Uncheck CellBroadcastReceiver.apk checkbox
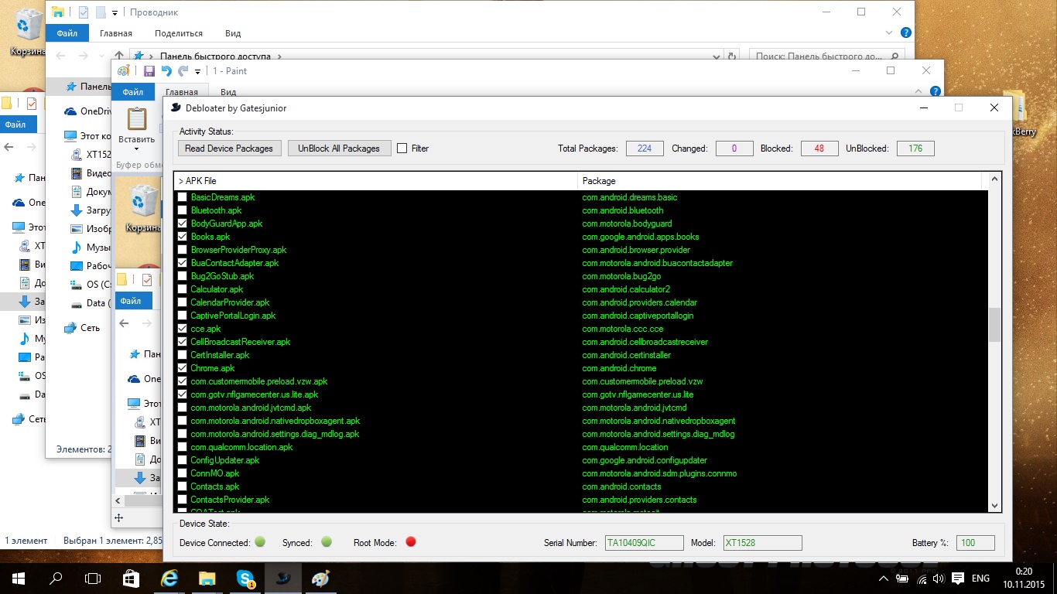Screen dimensions: 1057x594 click(x=183, y=342)
